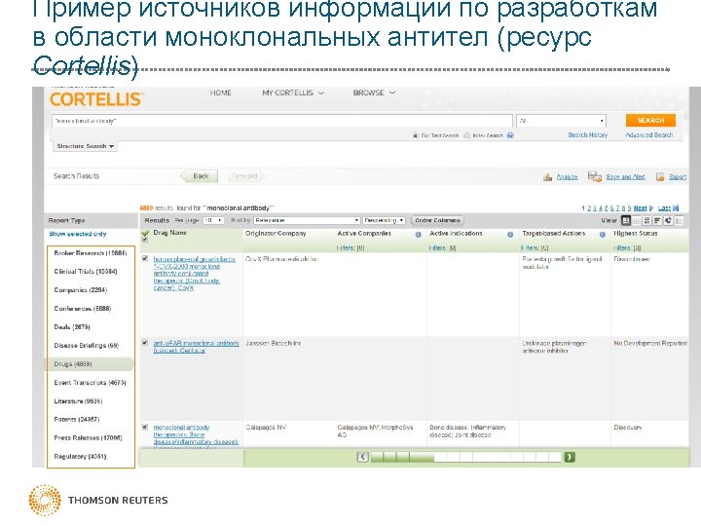Select Press Releases report type
Image resolution: width=701 pixels, height=526 pixels.
click(88, 438)
